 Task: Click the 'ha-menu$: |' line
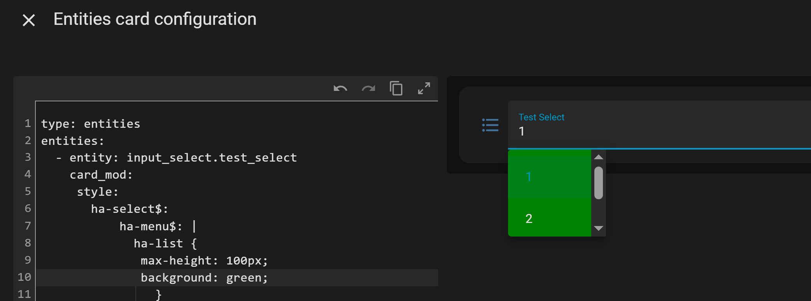pos(158,226)
